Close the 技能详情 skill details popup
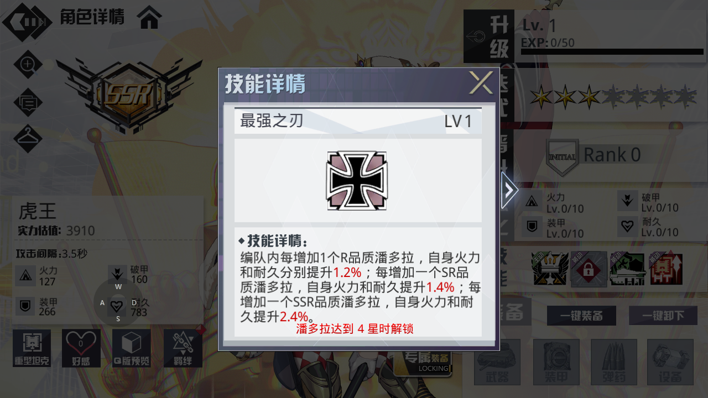The width and height of the screenshot is (708, 398). 481,83
